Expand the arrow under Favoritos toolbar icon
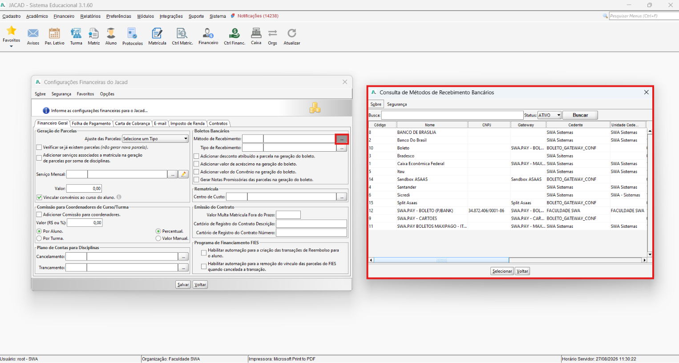 11,46
